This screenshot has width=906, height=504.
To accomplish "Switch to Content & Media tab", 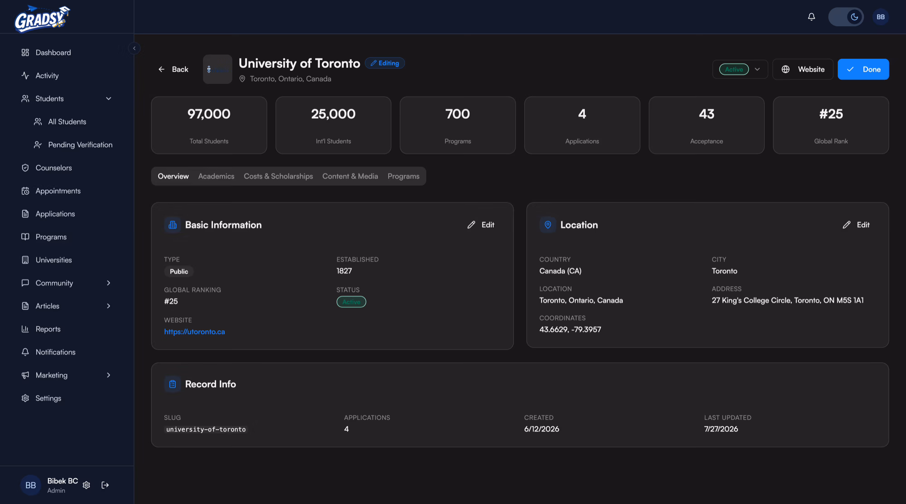I will (350, 176).
